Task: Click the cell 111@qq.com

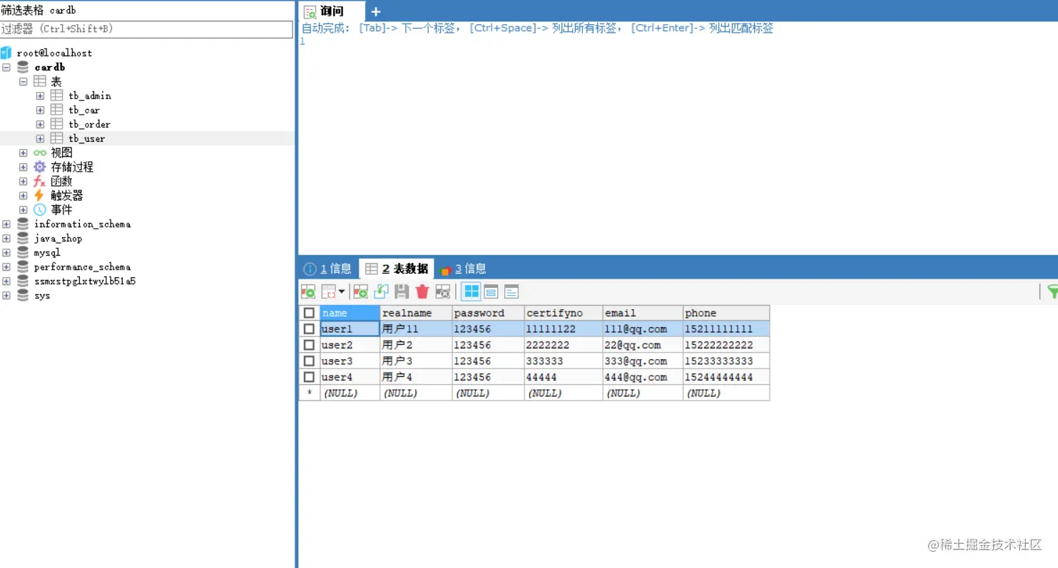Action: pos(643,329)
